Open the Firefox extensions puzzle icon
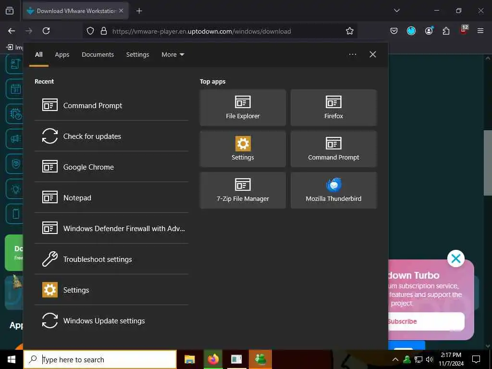Viewport: 492px width, 369px height. pyautogui.click(x=446, y=31)
